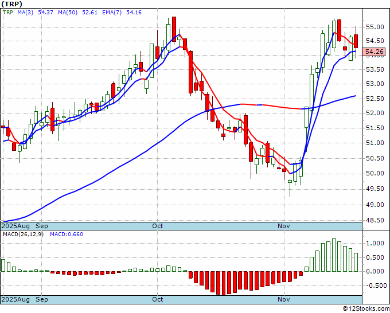Click the 51.00 price axis label
The image size is (390, 313).
click(x=375, y=143)
